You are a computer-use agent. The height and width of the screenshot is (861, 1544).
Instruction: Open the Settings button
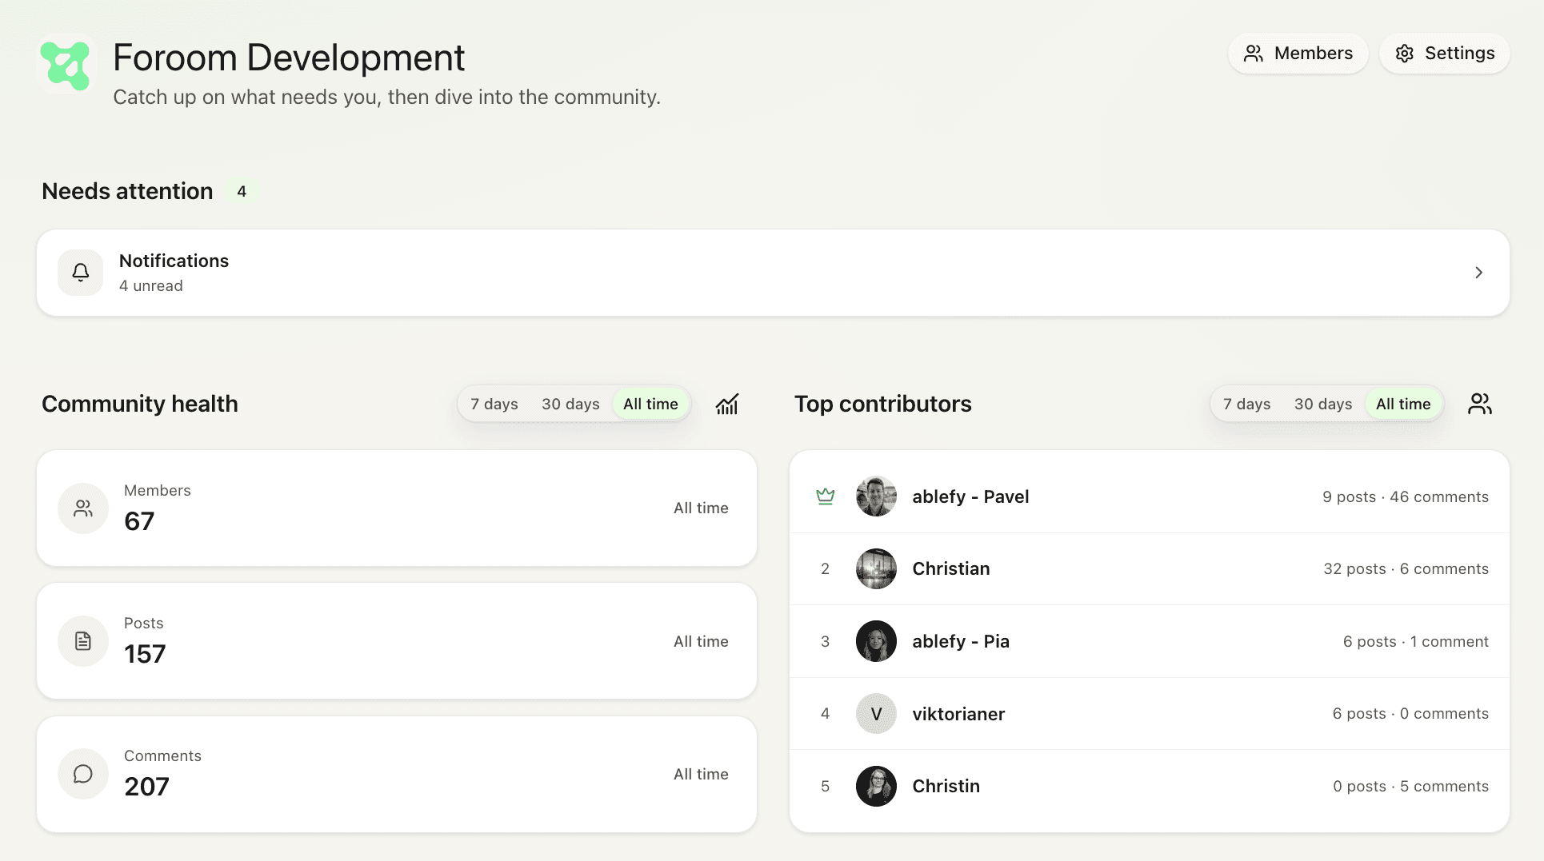click(1445, 54)
